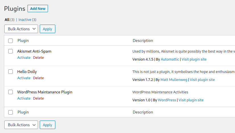
Task: Delete the Hello Dolly plugin
Action: click(39, 78)
